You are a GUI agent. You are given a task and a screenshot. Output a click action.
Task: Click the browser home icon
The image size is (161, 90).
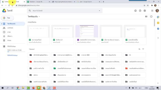[x=12, y=5]
